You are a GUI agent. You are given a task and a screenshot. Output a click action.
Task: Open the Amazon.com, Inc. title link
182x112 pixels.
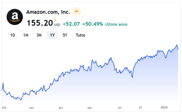[x=48, y=12]
